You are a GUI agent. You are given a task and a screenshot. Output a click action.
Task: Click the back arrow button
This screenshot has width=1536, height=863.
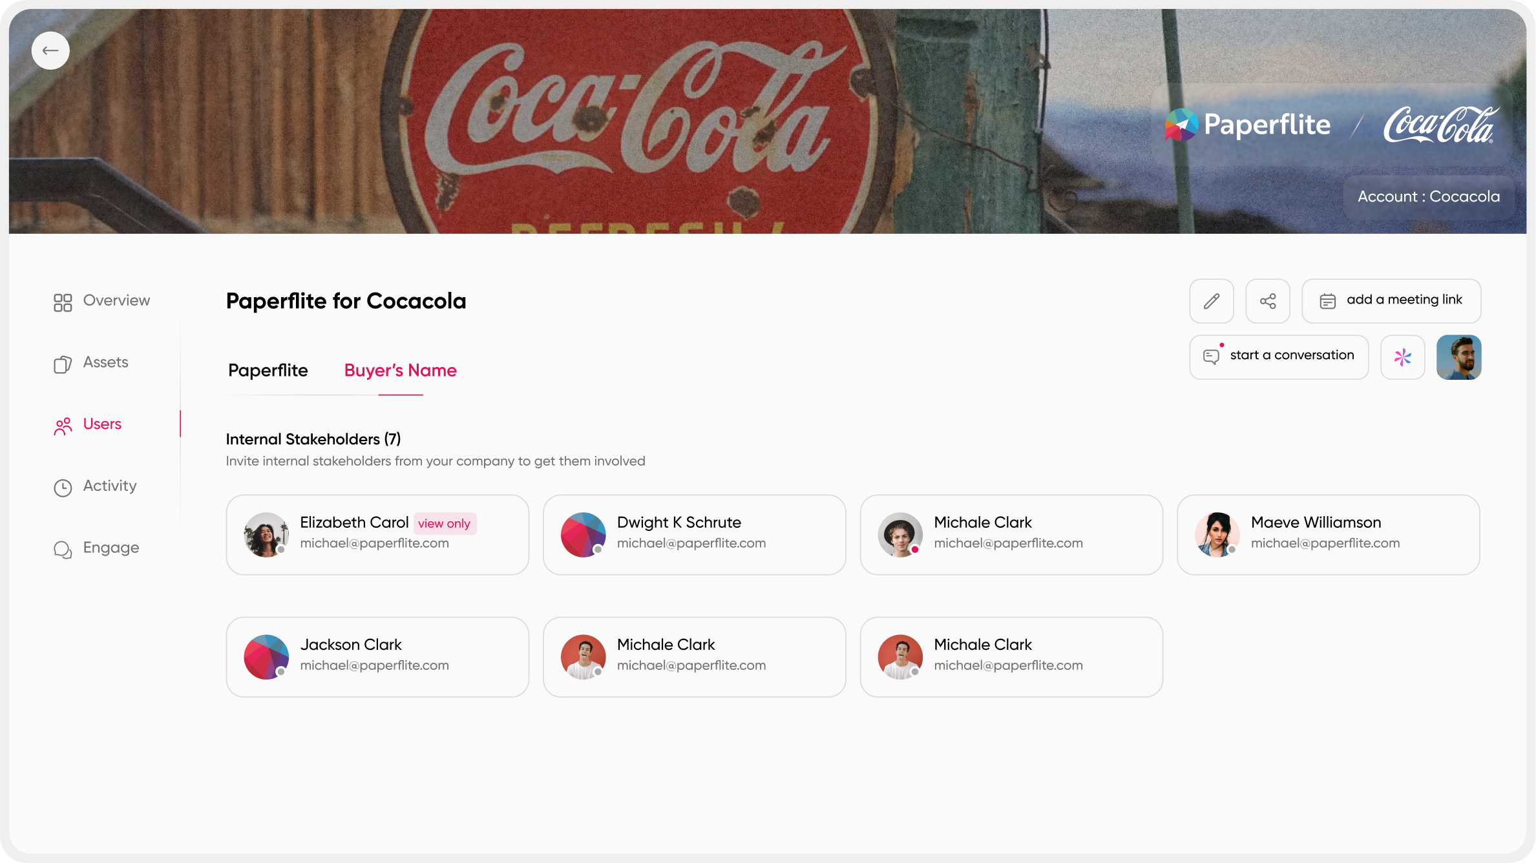point(50,50)
